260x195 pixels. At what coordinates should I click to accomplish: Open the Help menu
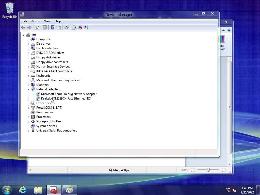pyautogui.click(x=58, y=21)
